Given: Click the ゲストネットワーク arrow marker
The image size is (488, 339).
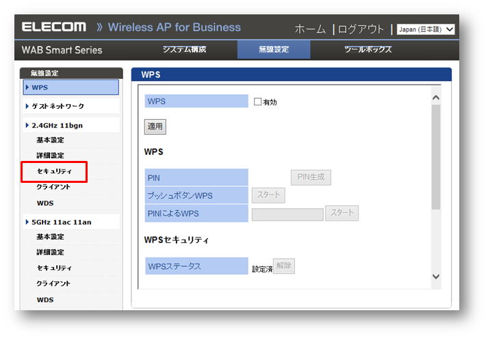Looking at the screenshot, I should [27, 106].
